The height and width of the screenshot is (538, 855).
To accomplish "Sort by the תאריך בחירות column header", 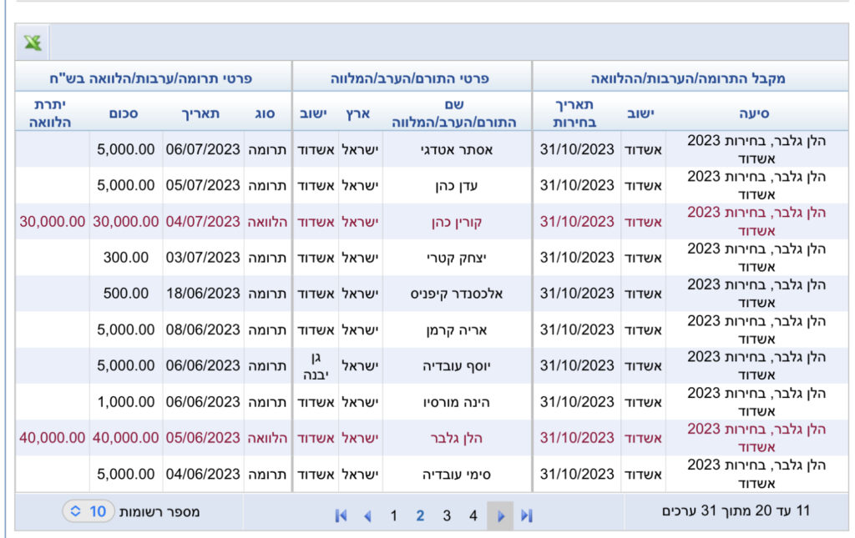I will (x=574, y=113).
